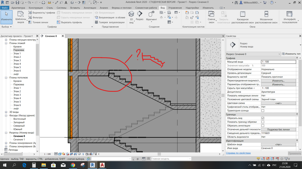Image resolution: width=302 pixels, height=169 pixels.
Task: Click the Save icon in quick access toolbar
Action: click(x=17, y=2)
